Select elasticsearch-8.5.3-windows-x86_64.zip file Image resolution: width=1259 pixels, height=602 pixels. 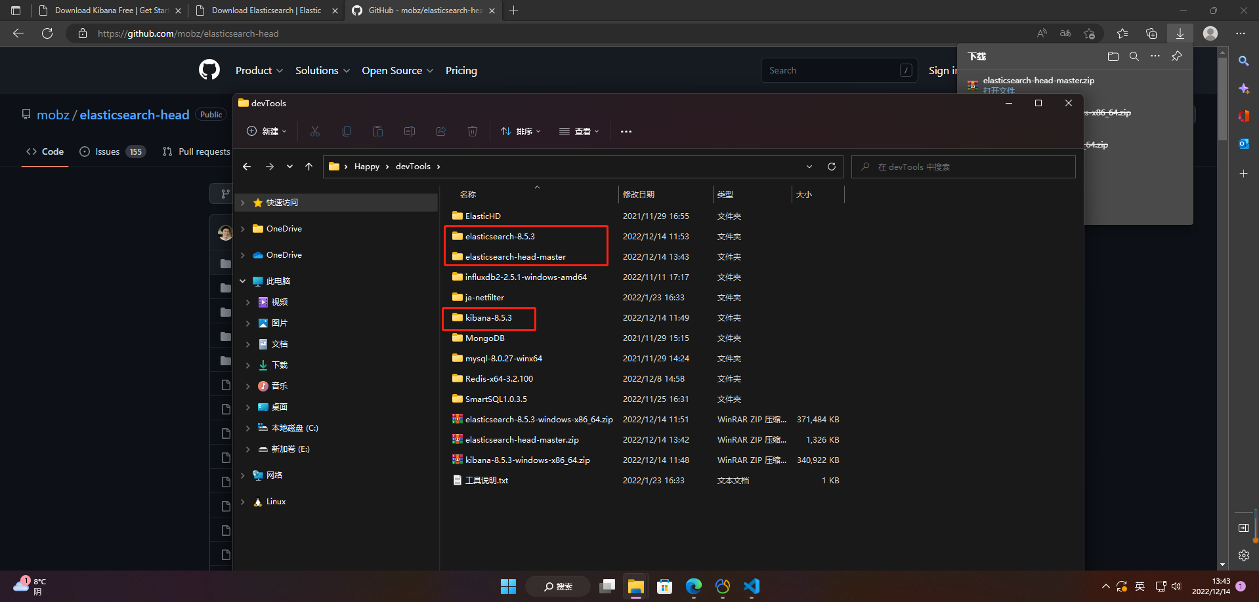(x=539, y=420)
